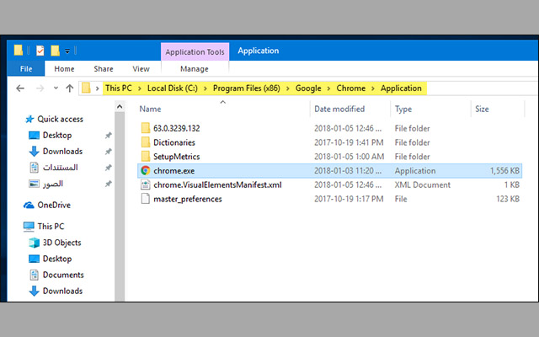The image size is (539, 337).
Task: Select the master_preferences file icon
Action: click(x=146, y=199)
